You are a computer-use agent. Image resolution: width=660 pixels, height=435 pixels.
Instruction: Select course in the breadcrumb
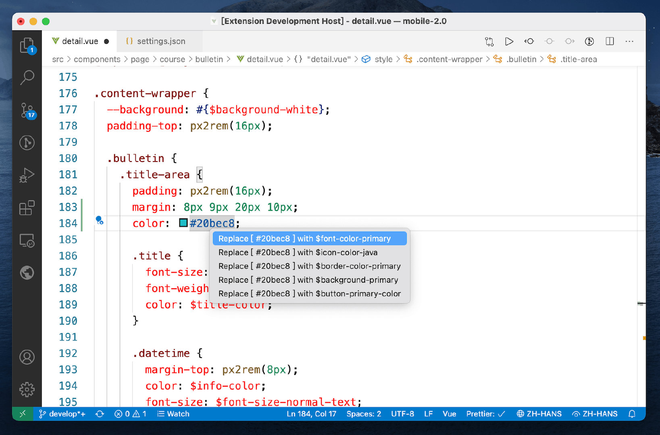pyautogui.click(x=172, y=59)
